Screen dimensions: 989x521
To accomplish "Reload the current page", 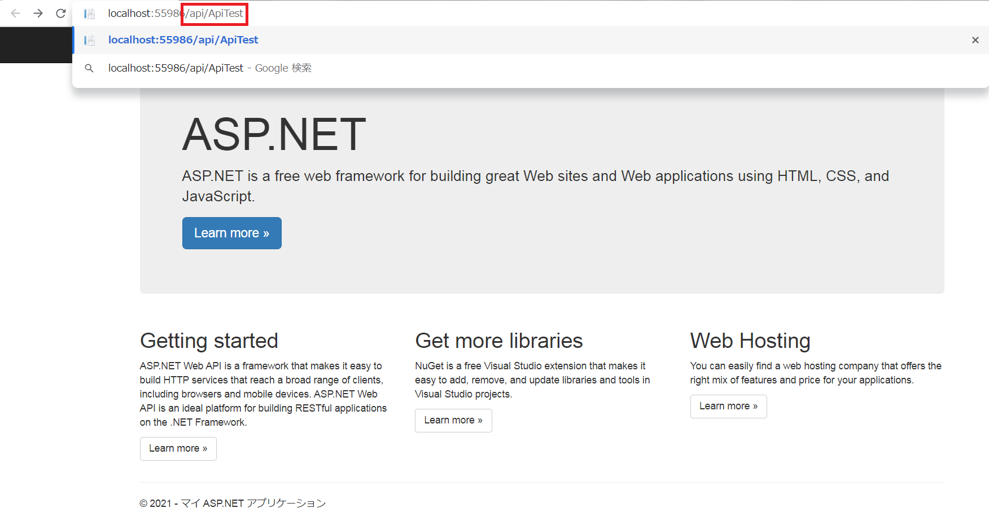I will [60, 13].
